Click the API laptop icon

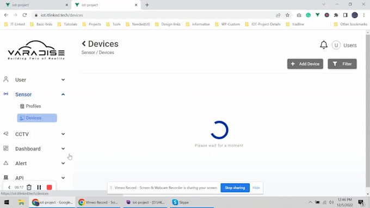tap(6, 178)
